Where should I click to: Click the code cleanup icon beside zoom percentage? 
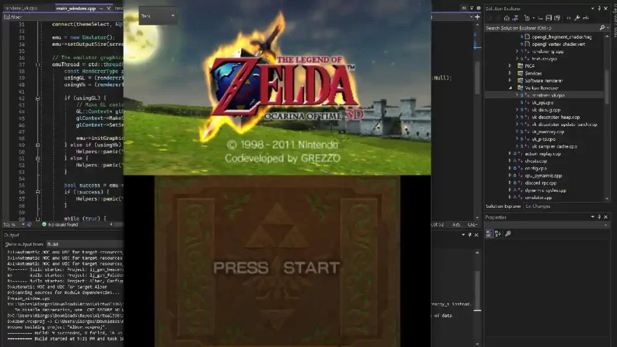tap(29, 224)
